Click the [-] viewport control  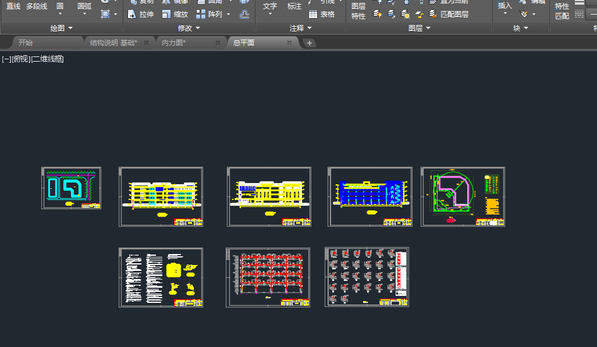pos(6,59)
